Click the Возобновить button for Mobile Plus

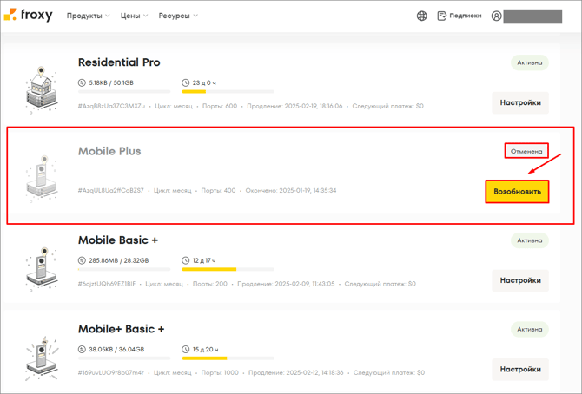pyautogui.click(x=517, y=192)
